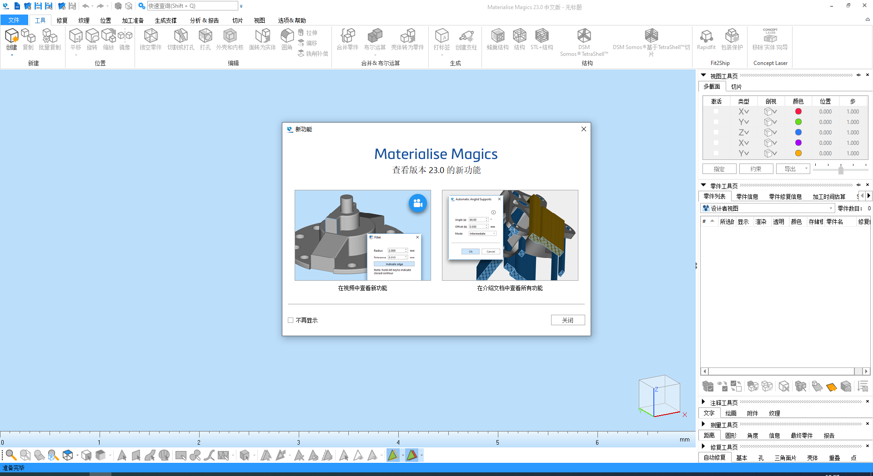Screen dimensions: 873x476
Task: Open the 创建支柱 (Create Pillar) tool
Action: pyautogui.click(x=466, y=40)
